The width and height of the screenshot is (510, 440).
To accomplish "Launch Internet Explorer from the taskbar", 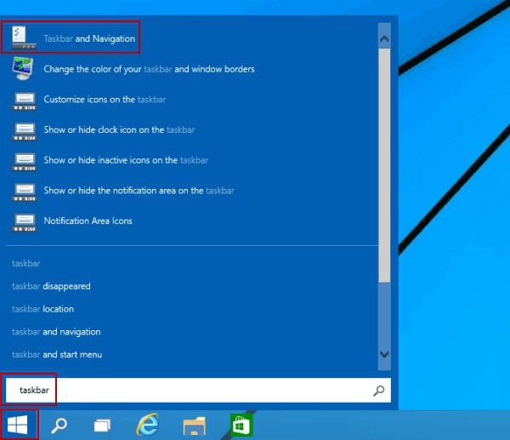I will (x=150, y=425).
